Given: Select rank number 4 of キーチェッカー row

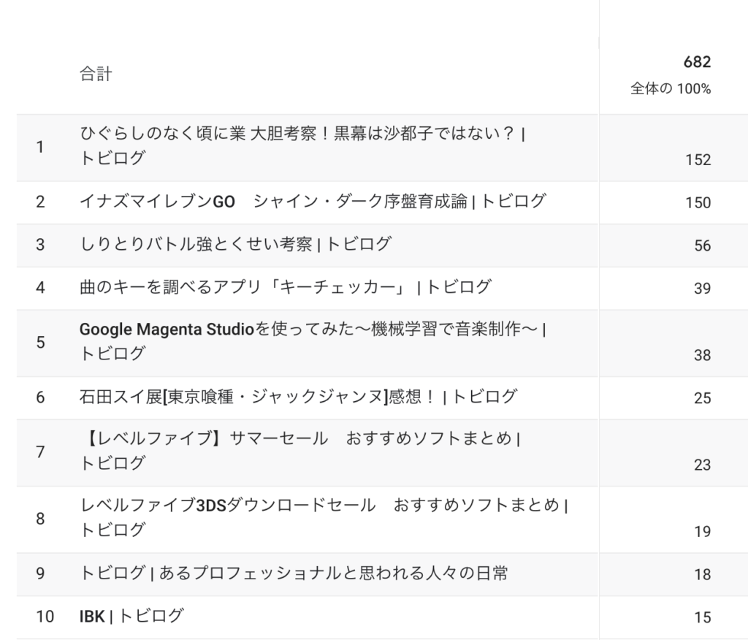Looking at the screenshot, I should coord(40,288).
